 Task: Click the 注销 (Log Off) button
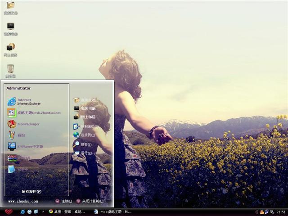[x=63, y=201]
